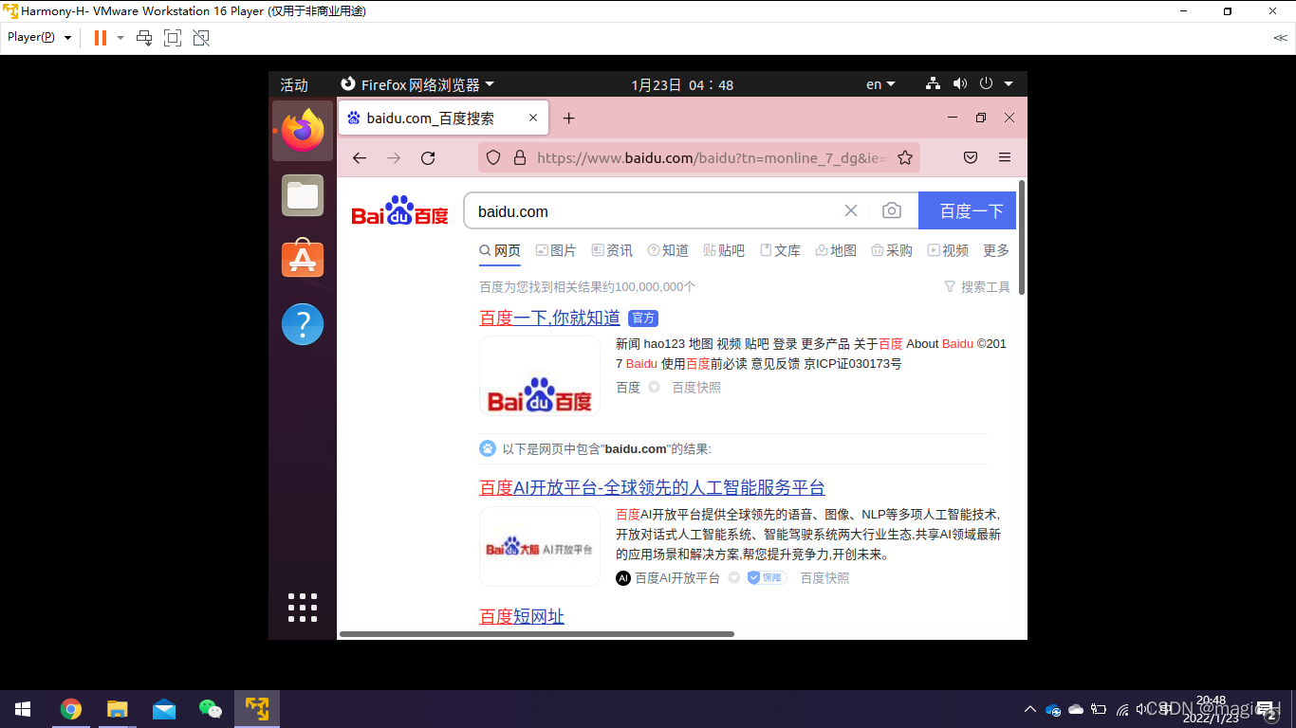Select the 网页 results tab
Image resolution: width=1296 pixels, height=728 pixels.
pyautogui.click(x=500, y=251)
